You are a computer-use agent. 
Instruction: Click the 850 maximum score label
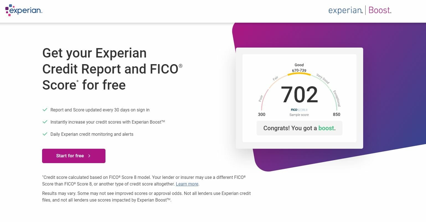point(337,114)
